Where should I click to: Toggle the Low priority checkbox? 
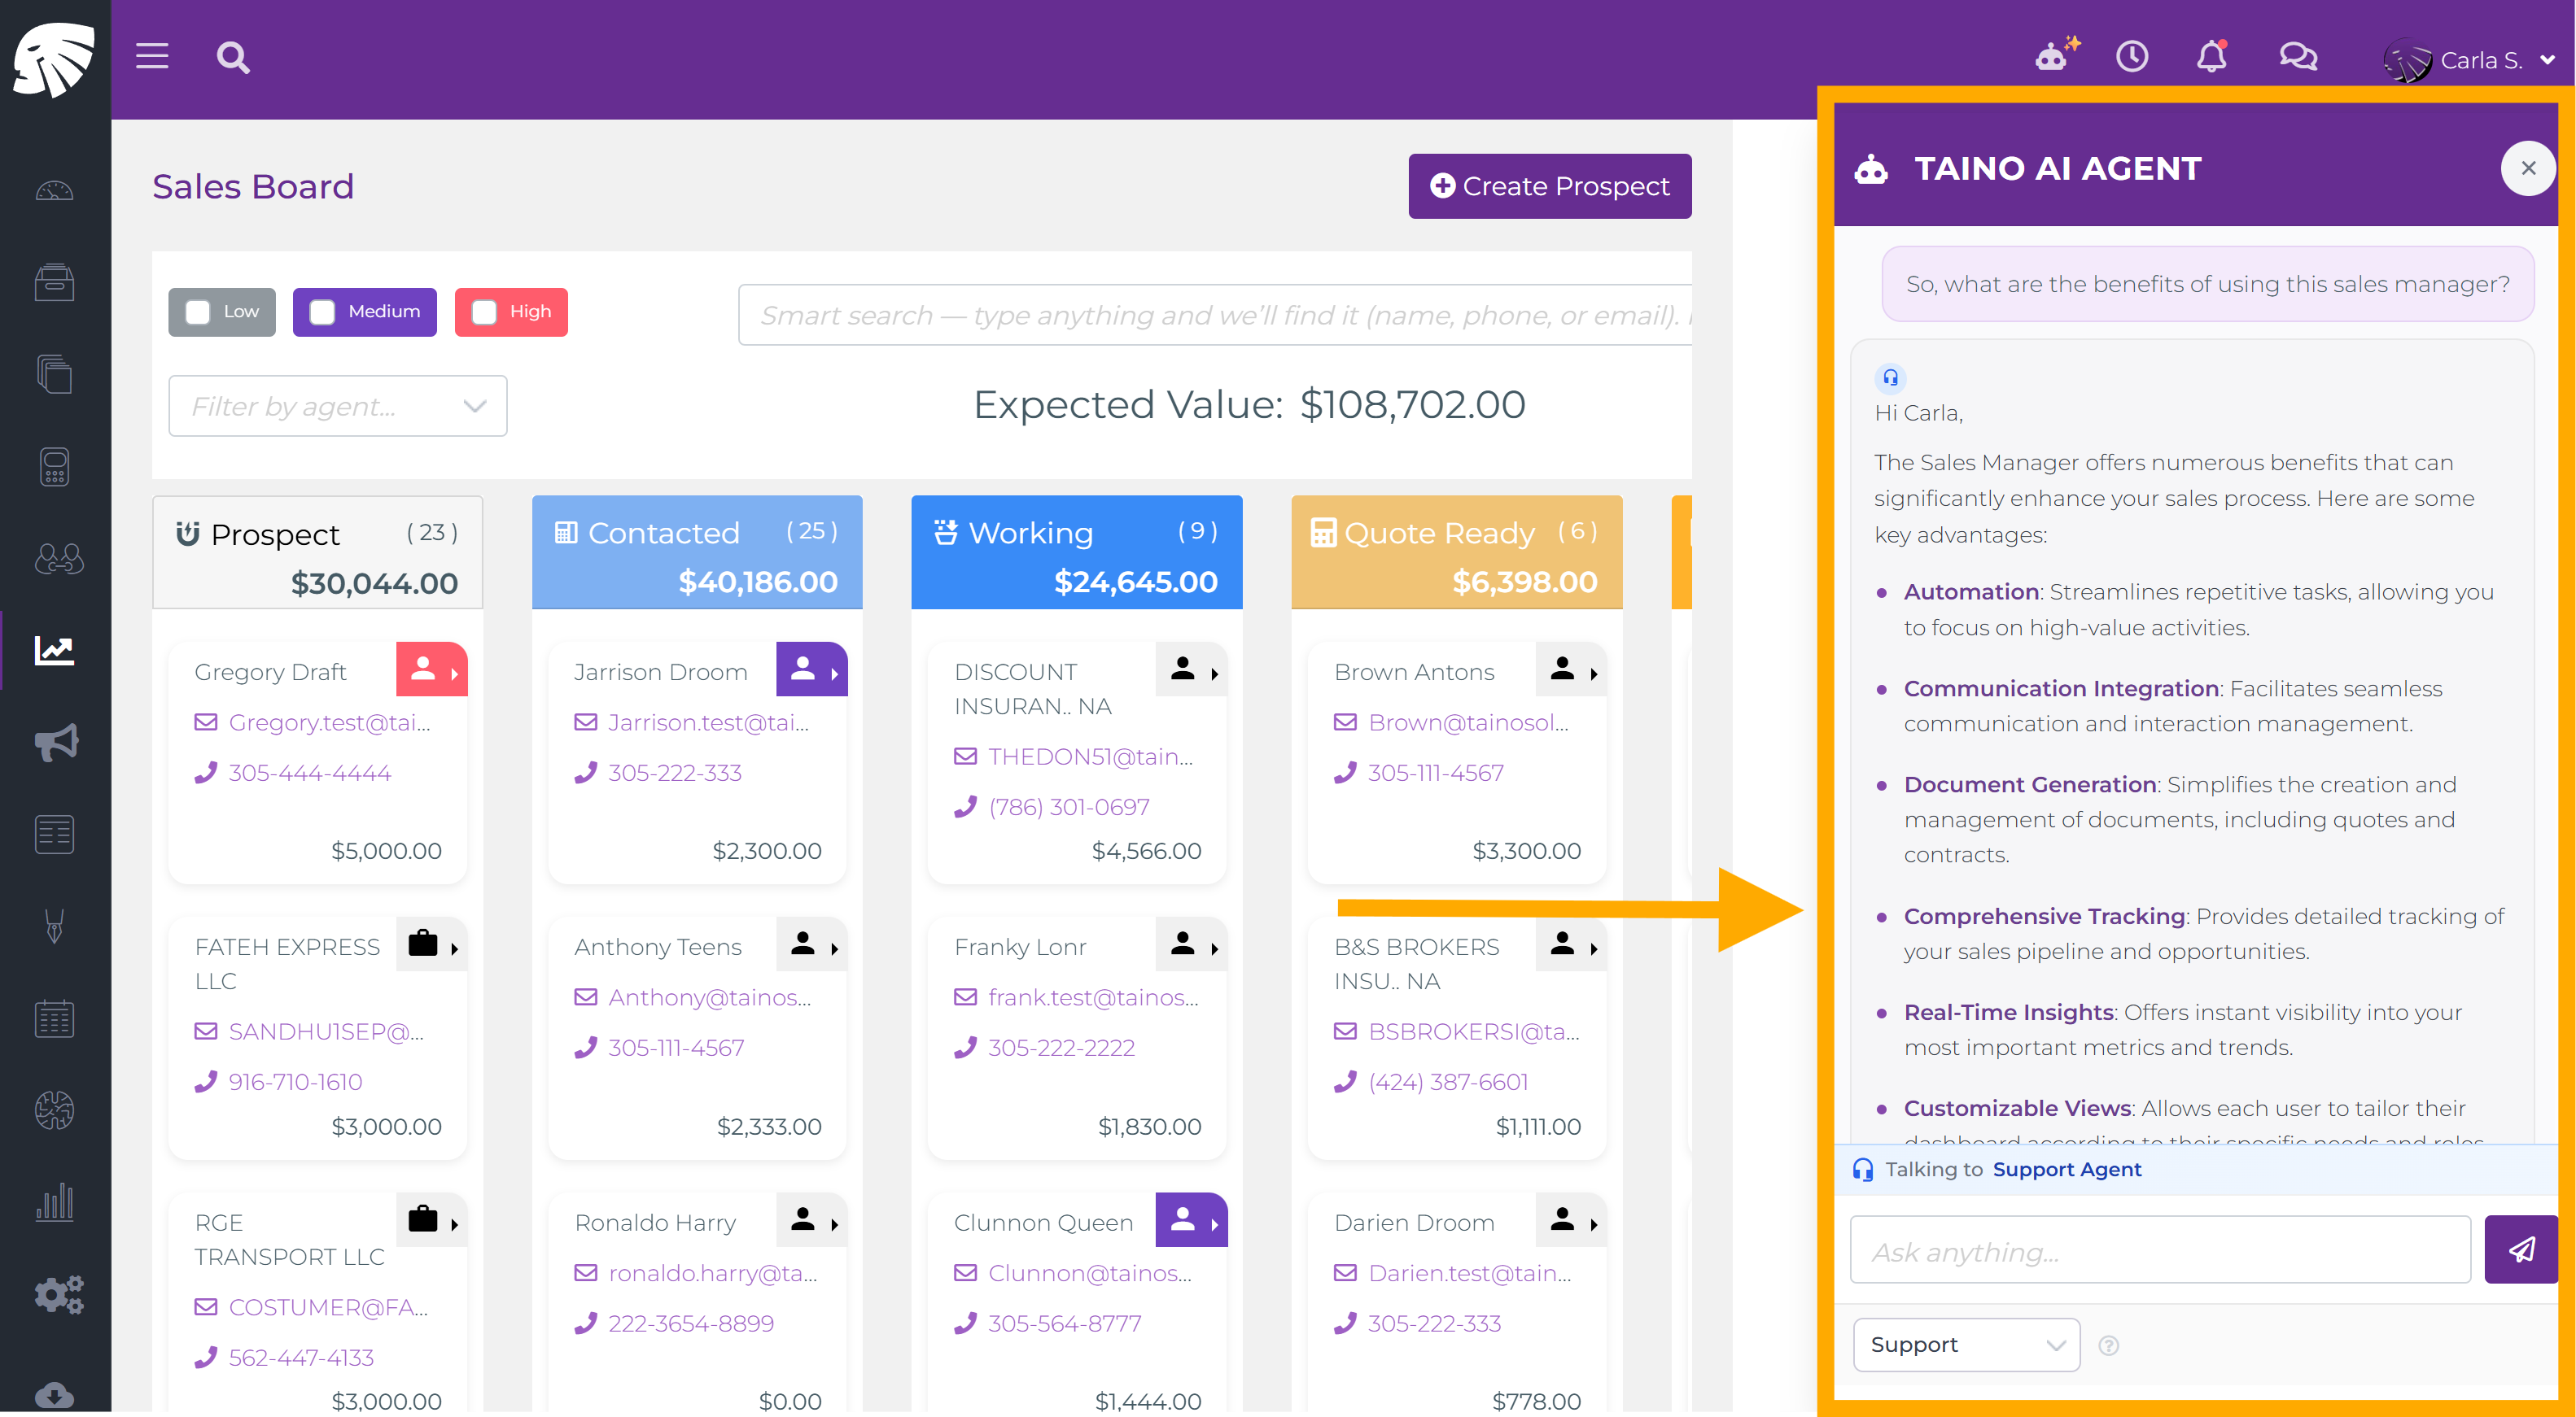point(199,312)
